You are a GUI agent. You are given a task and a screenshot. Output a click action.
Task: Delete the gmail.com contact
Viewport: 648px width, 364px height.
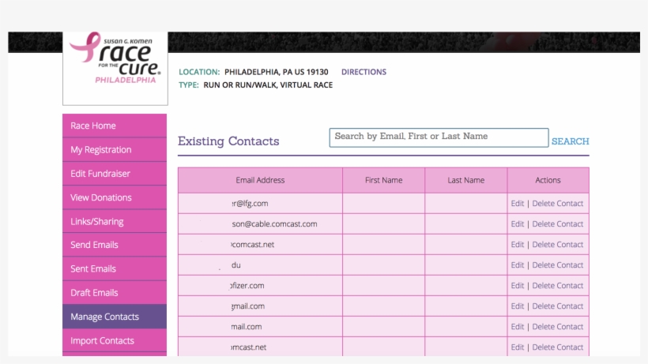click(x=557, y=306)
